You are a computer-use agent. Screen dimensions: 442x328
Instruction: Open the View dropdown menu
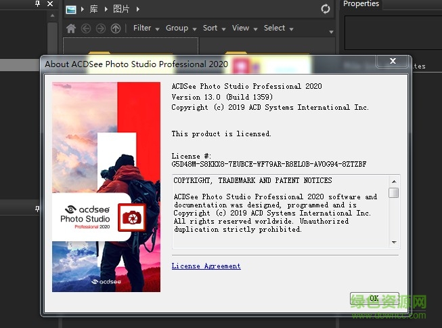pyautogui.click(x=244, y=28)
